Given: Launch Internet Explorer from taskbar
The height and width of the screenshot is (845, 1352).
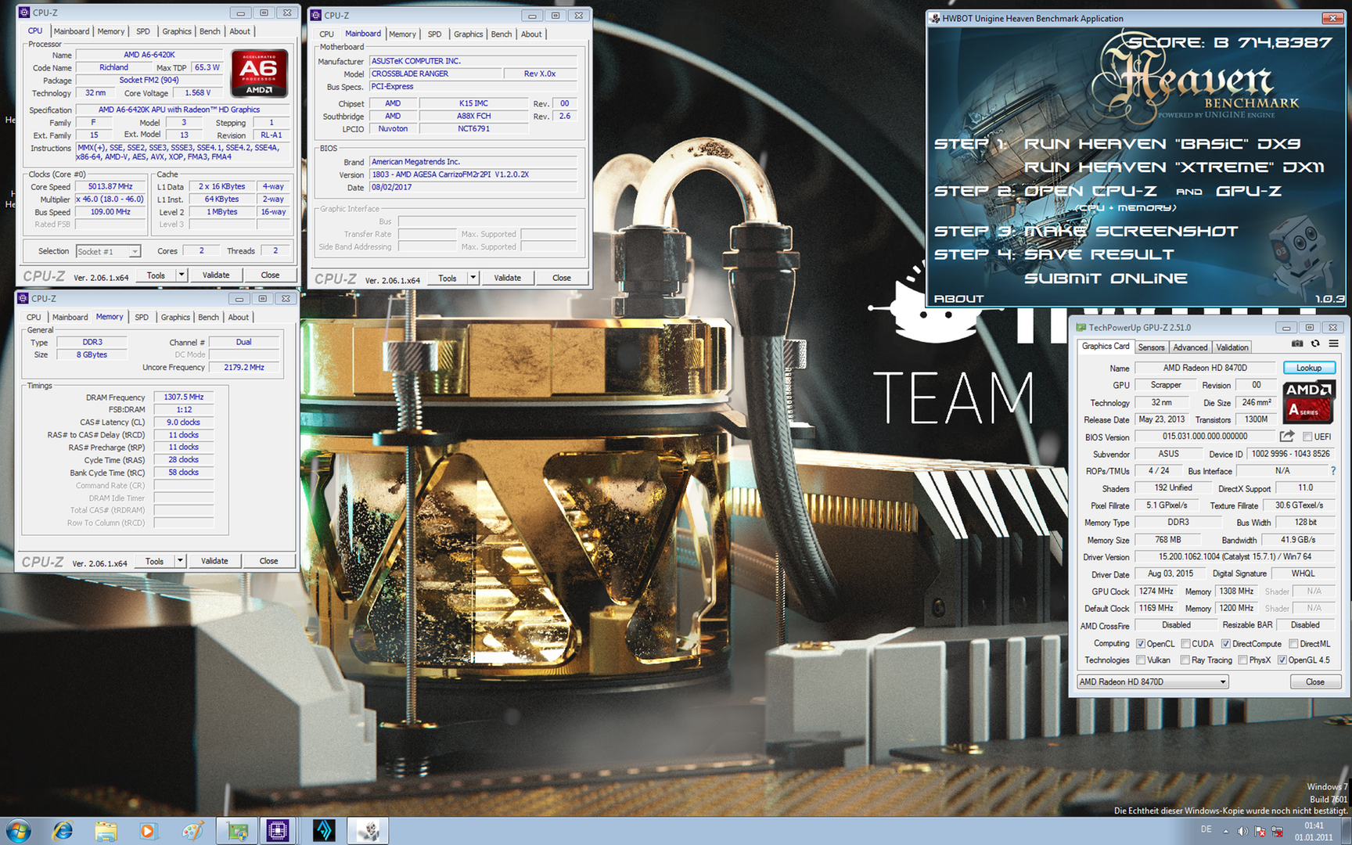Looking at the screenshot, I should tap(63, 830).
